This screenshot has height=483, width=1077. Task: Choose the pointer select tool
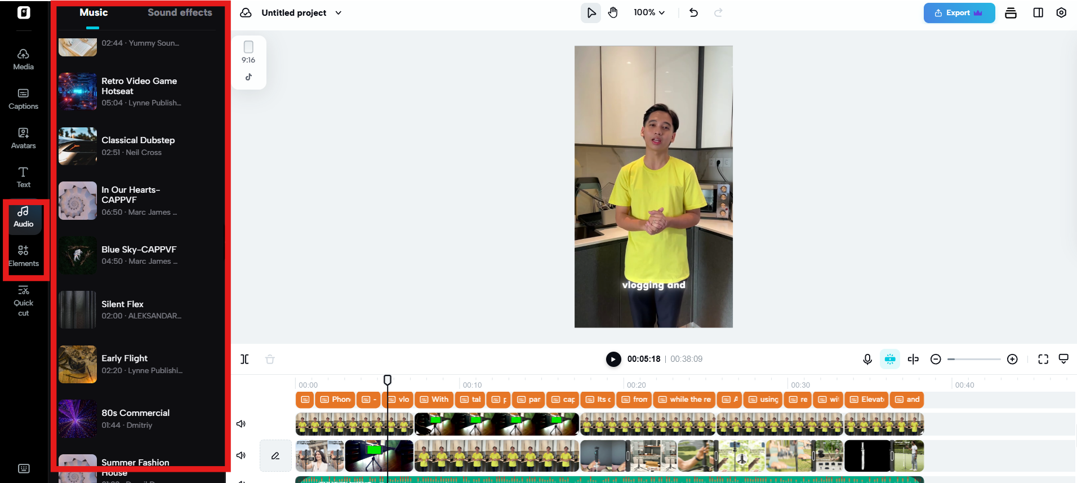tap(591, 12)
